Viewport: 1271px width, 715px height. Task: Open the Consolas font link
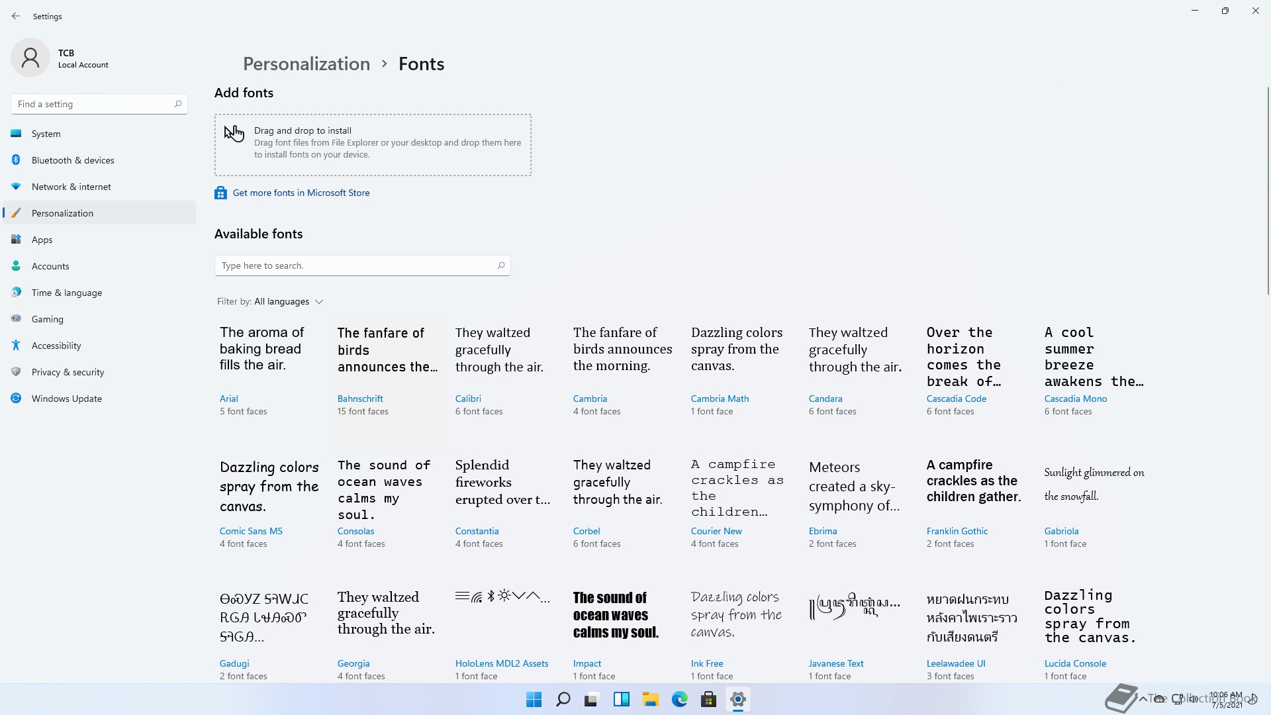click(x=355, y=531)
